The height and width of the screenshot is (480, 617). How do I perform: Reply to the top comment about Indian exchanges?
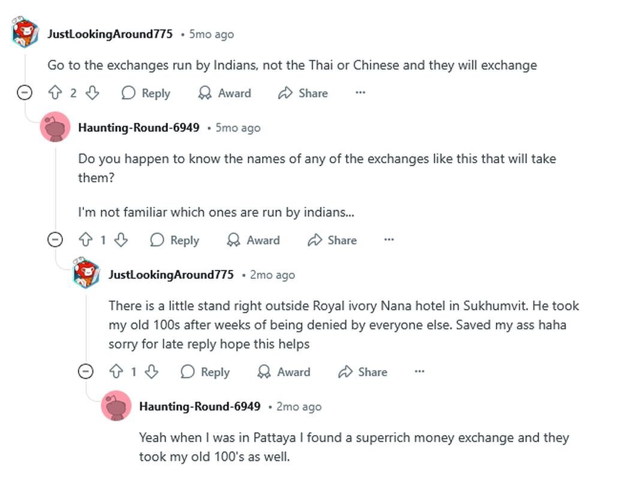coord(146,93)
